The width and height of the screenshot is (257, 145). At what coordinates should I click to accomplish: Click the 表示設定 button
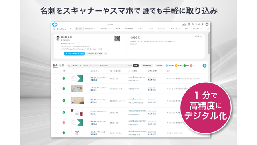tap(159, 66)
